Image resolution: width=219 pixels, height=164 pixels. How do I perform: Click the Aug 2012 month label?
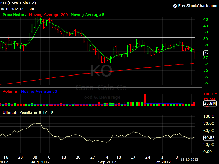point(40,162)
